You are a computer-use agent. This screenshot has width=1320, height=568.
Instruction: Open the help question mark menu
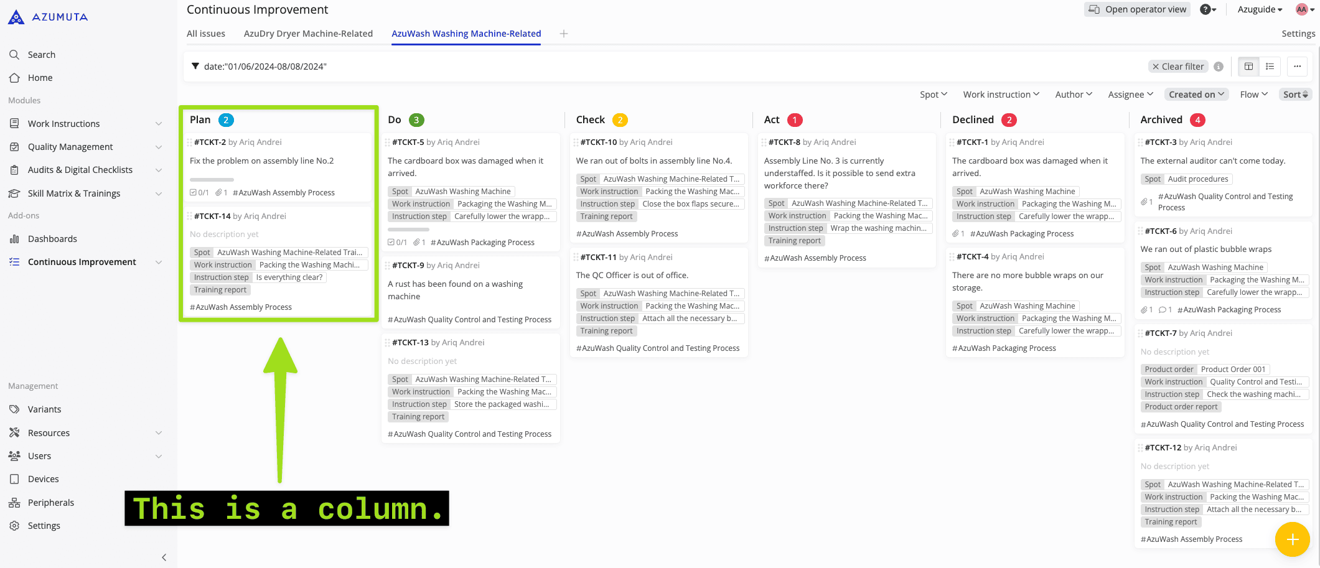point(1207,9)
